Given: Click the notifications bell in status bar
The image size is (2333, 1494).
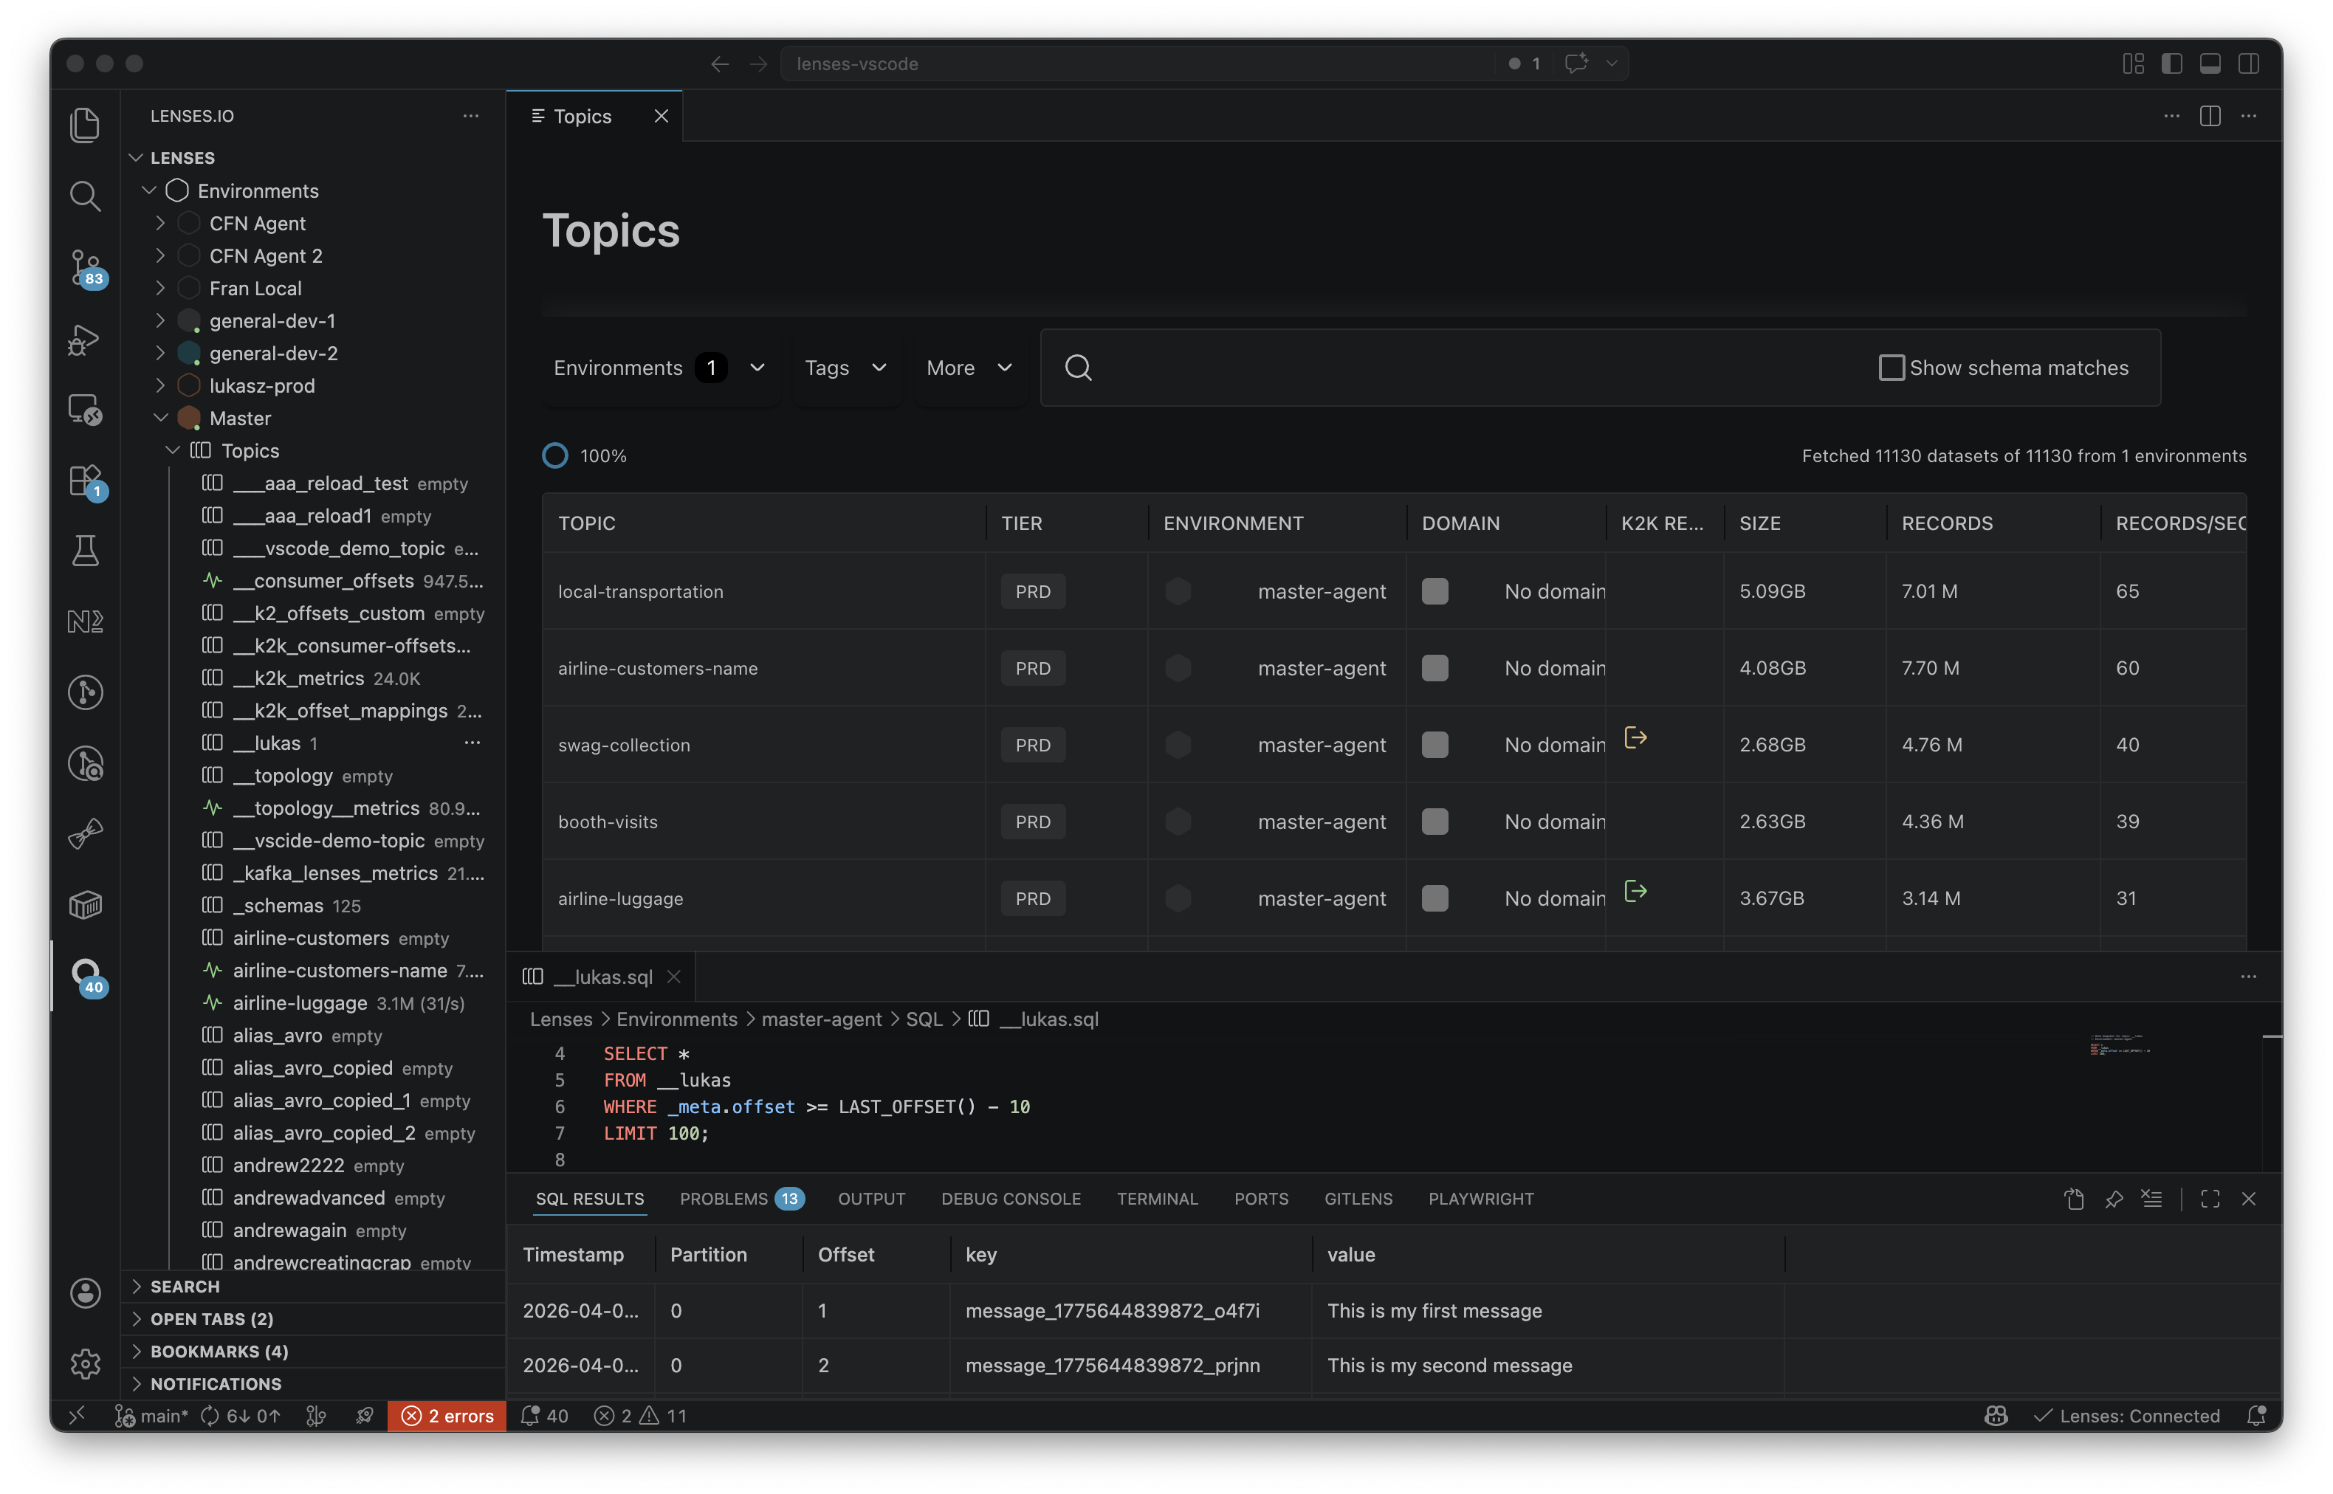Looking at the screenshot, I should click(x=2256, y=1416).
